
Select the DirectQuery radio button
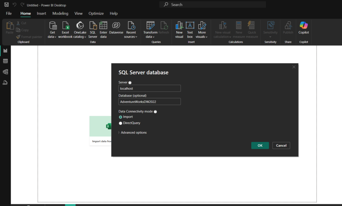(x=120, y=123)
